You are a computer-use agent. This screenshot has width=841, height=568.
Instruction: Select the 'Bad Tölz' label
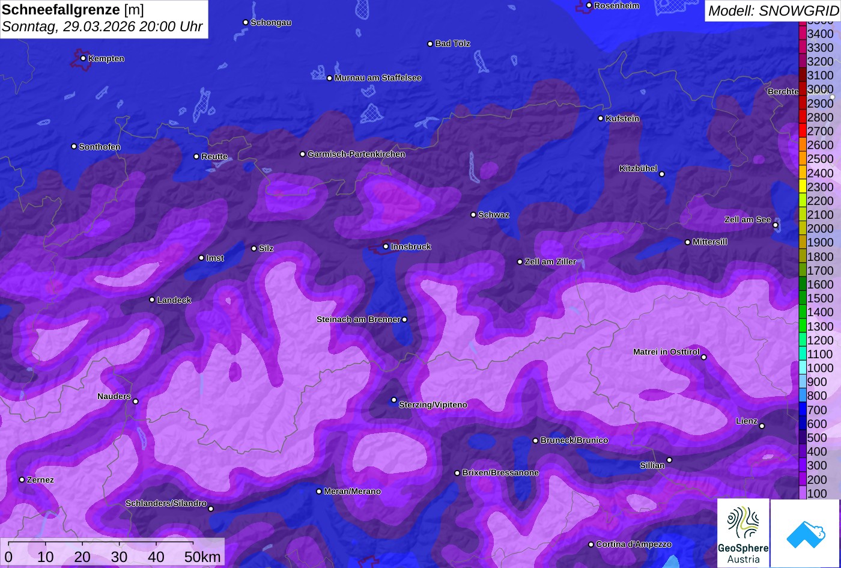click(x=453, y=43)
